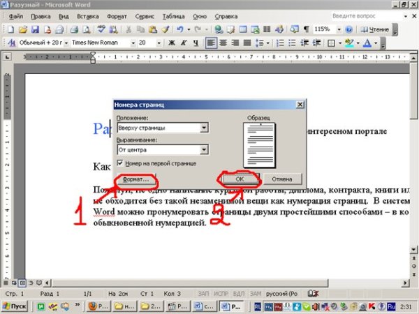
Task: Apply the font color 'A' swatch
Action: [x=368, y=43]
